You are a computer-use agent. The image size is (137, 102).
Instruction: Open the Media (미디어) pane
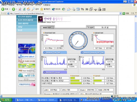pyautogui.click(x=56, y=9)
